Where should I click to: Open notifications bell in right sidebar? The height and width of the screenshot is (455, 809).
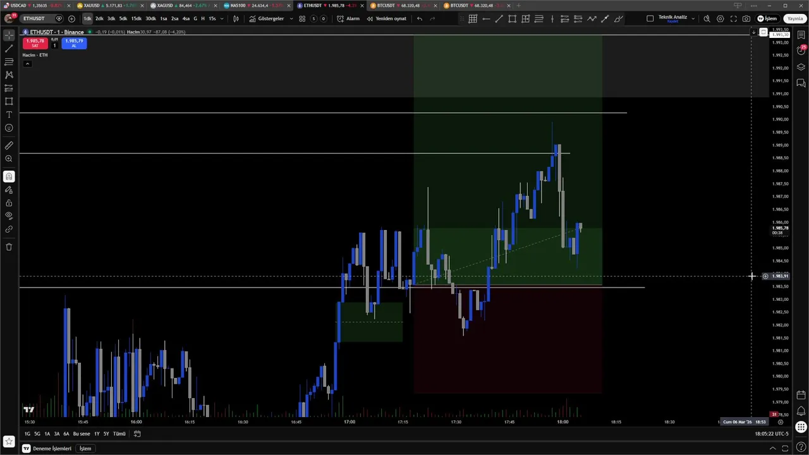coord(801,411)
